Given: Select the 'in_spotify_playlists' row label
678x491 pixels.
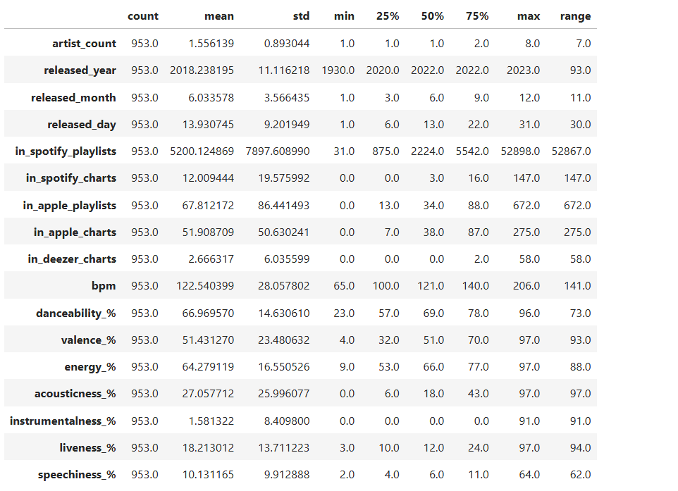Looking at the screenshot, I should pyautogui.click(x=66, y=151).
